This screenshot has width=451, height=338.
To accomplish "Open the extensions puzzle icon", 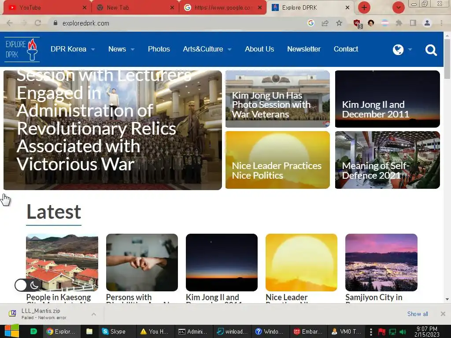I will click(x=399, y=23).
